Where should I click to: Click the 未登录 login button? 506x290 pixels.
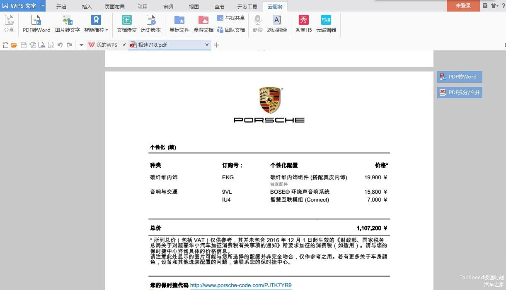463,6
